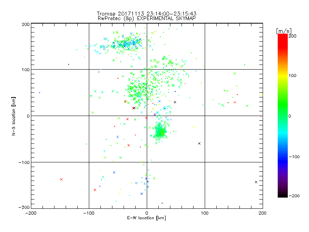Image resolution: width=309 pixels, height=232 pixels.
Task: Click the 'N-S location [km]' axis label
Action: tap(14, 116)
